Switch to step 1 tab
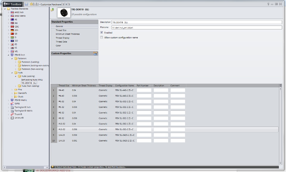The width and height of the screenshot is (286, 172). (x=35, y=4)
